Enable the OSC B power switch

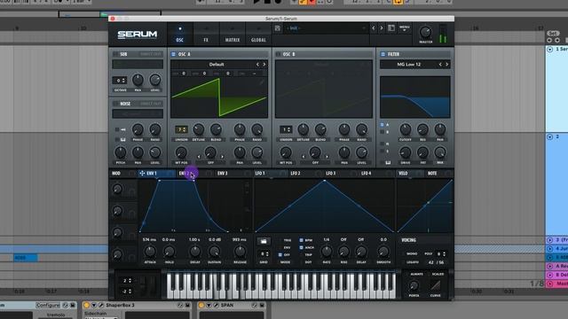278,54
